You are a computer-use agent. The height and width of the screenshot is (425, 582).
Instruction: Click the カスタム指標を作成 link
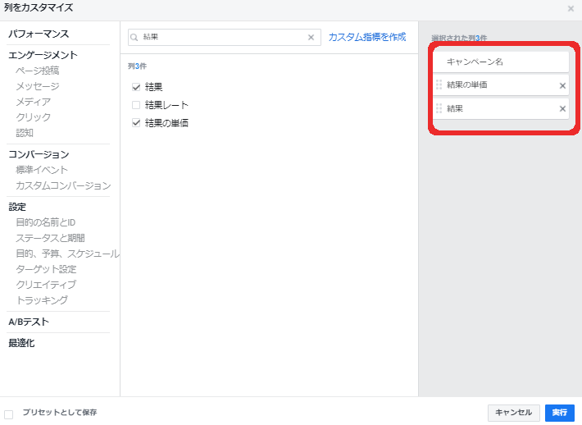pyautogui.click(x=367, y=37)
